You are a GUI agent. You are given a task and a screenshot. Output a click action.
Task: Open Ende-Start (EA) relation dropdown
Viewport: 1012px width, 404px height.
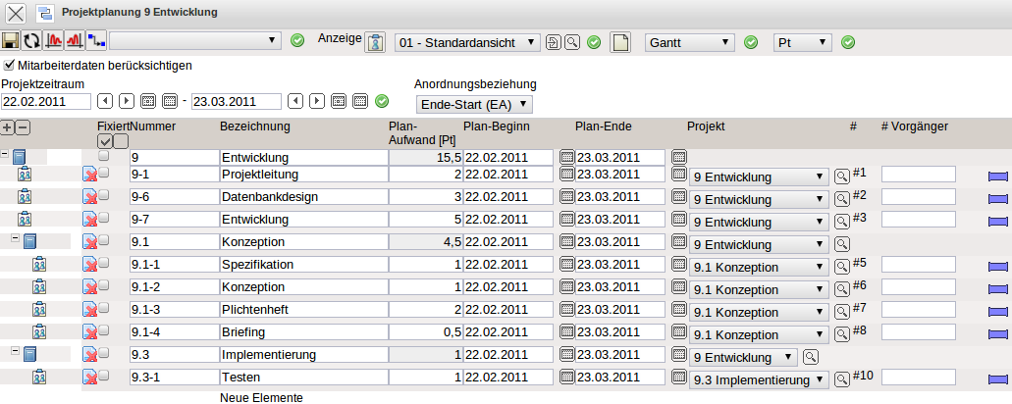tap(474, 104)
